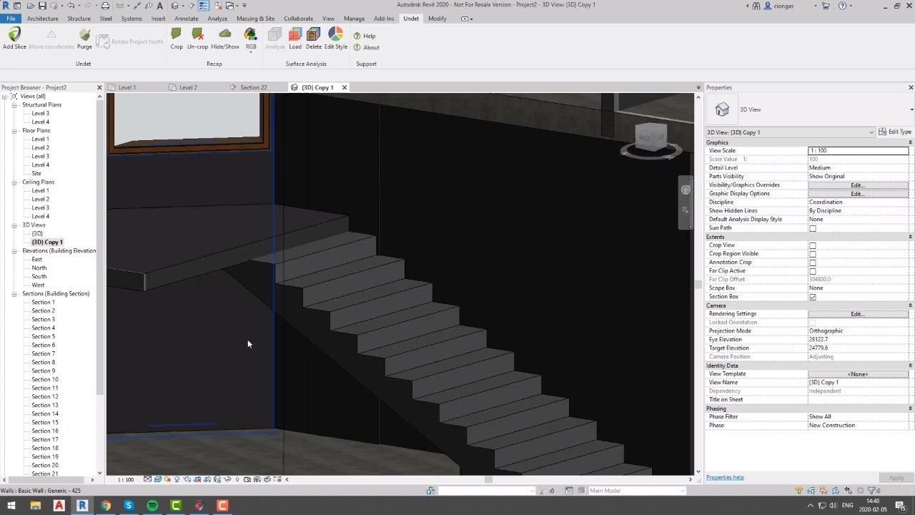Select the North elevation in the browser
915x515 pixels.
point(39,268)
